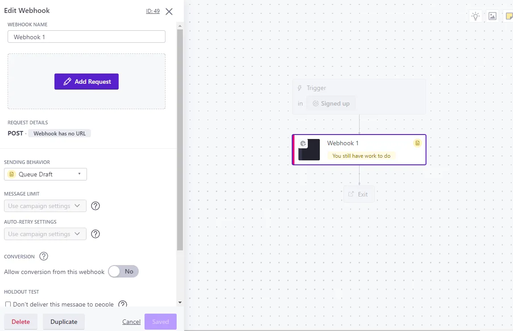Open the Auto-Retry Settings dropdown

45,234
